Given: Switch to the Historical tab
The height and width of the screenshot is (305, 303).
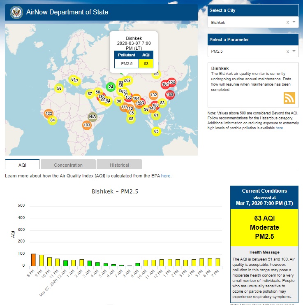Looking at the screenshot, I should click(x=119, y=165).
